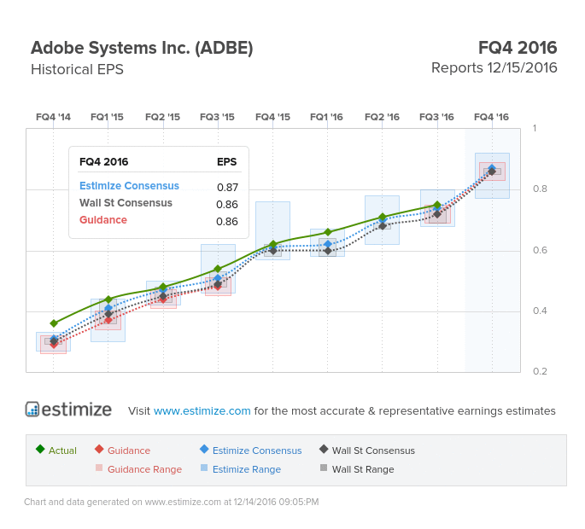Select the FQ3 '16 axis label
The image size is (585, 529).
(x=436, y=117)
